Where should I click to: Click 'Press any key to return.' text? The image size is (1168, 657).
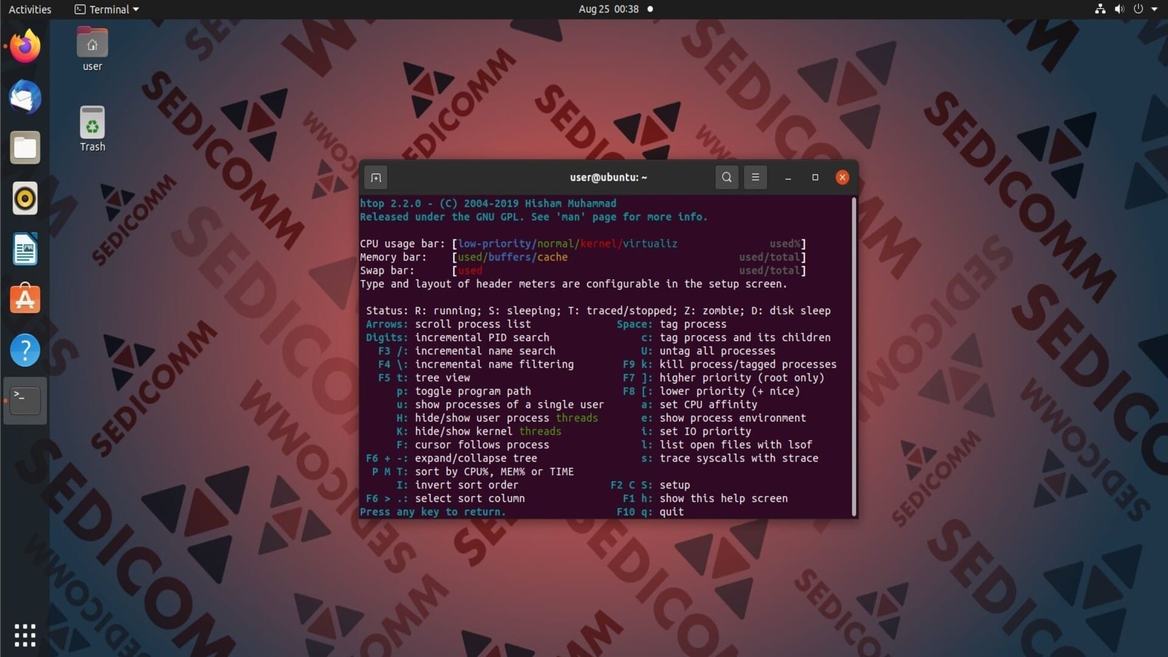coord(433,512)
